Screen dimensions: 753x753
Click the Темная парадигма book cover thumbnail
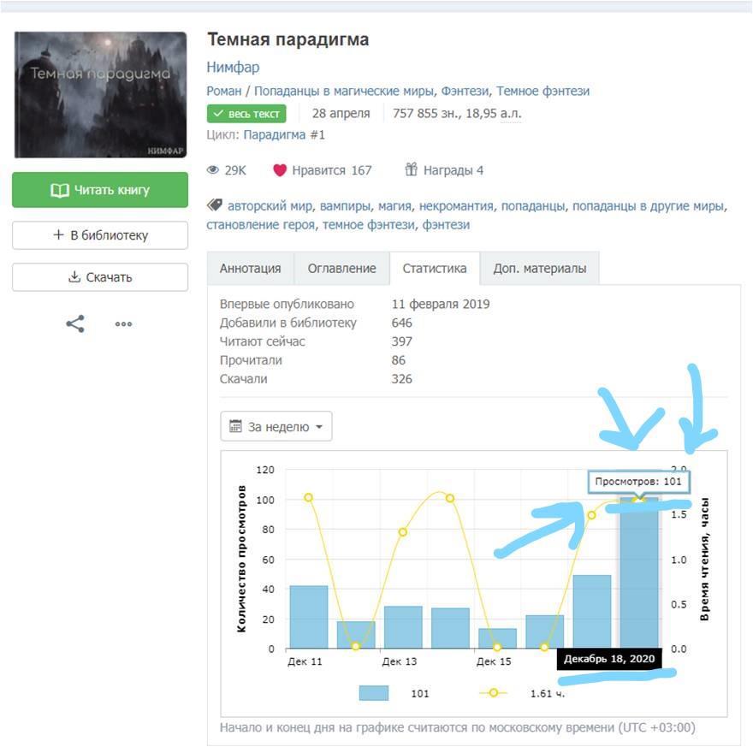point(100,94)
